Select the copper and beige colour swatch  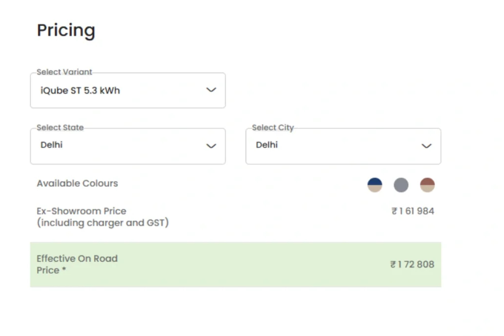point(427,185)
